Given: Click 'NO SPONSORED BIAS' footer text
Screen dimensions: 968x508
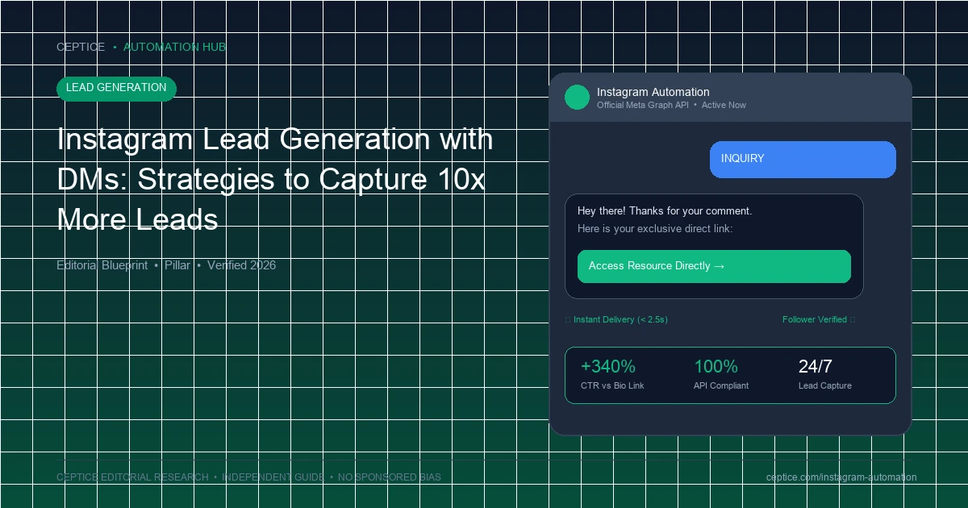Looking at the screenshot, I should tap(390, 477).
